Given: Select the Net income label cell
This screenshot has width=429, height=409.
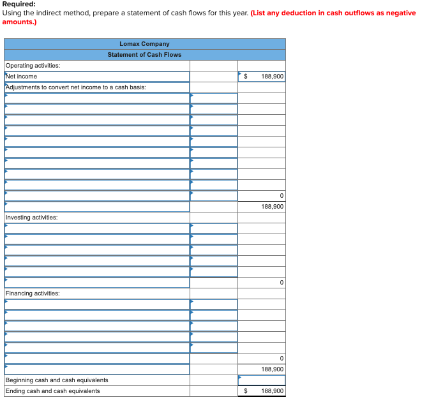Looking at the screenshot, I should click(x=97, y=77).
